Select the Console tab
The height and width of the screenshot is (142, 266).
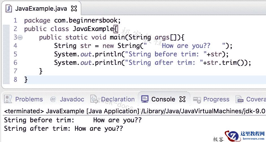(163, 99)
